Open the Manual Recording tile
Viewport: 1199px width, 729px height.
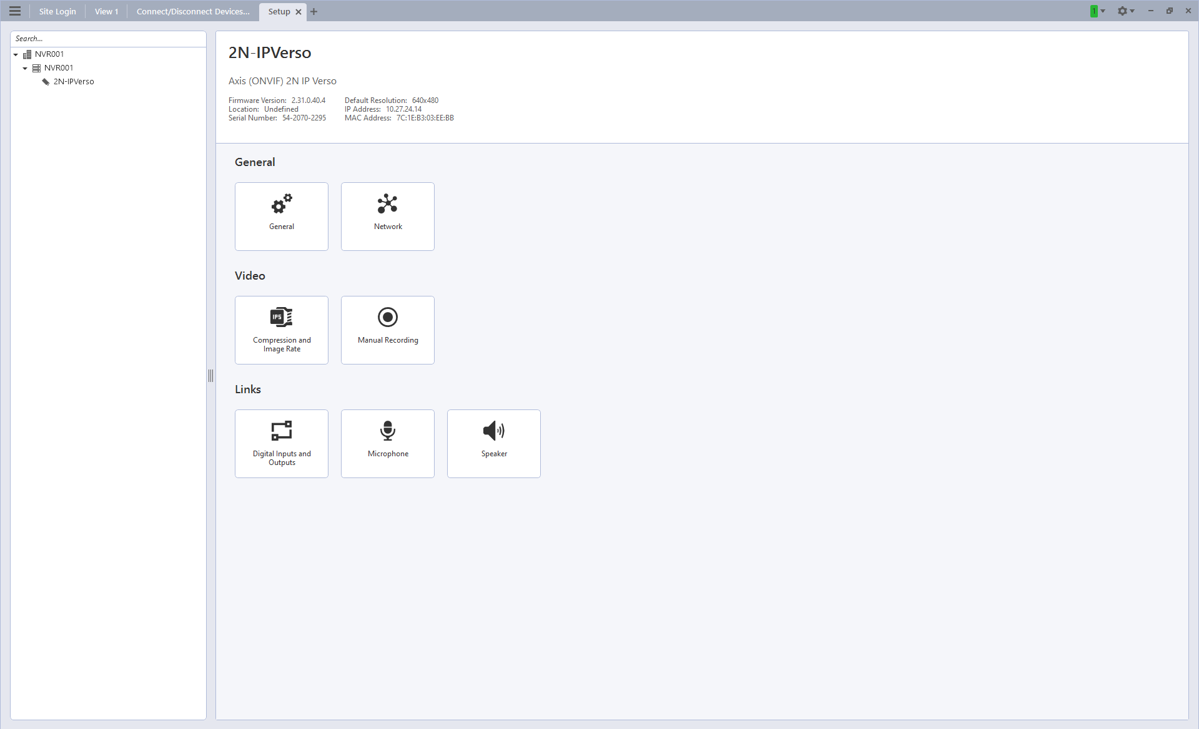(387, 330)
